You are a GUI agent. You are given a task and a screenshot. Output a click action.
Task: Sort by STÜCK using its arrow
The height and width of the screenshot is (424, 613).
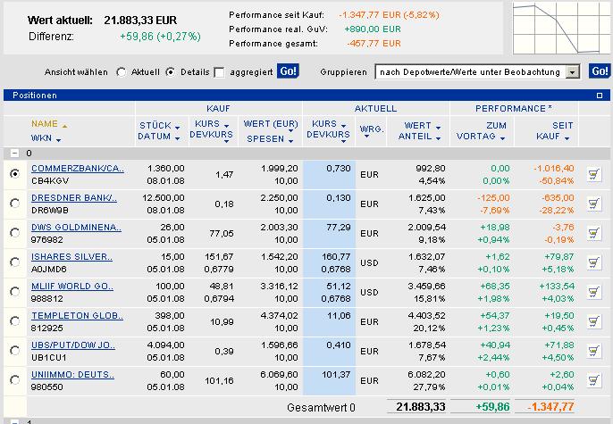pyautogui.click(x=177, y=128)
